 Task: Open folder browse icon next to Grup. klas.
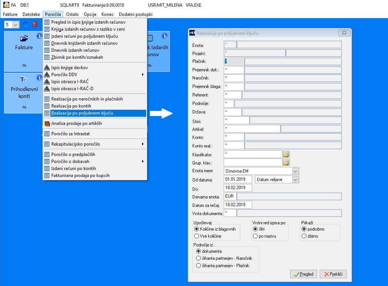pos(286,163)
